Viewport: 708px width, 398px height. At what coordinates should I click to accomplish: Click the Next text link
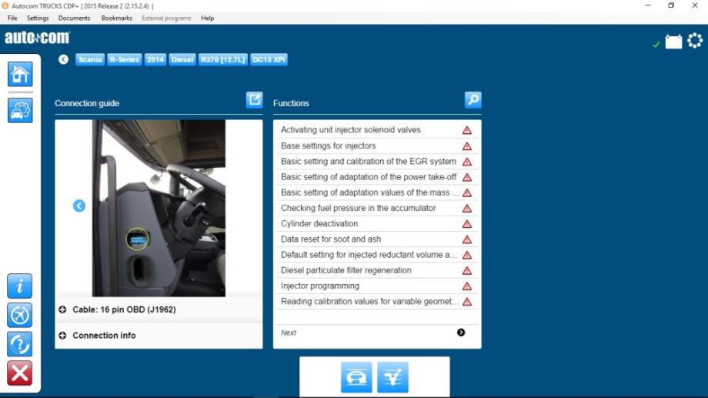pos(289,333)
